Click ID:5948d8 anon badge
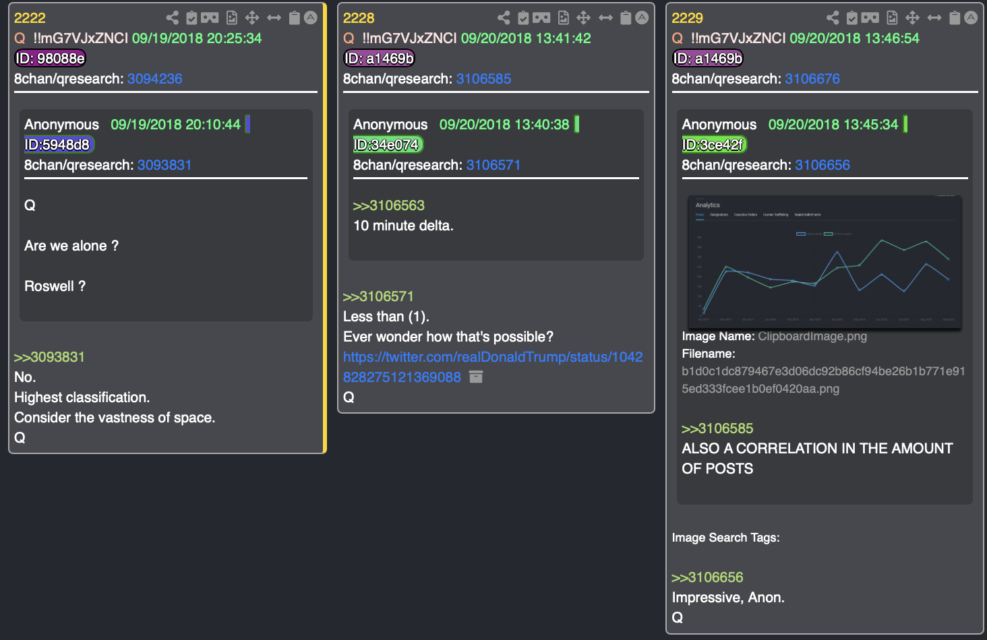The height and width of the screenshot is (640, 987). (59, 145)
